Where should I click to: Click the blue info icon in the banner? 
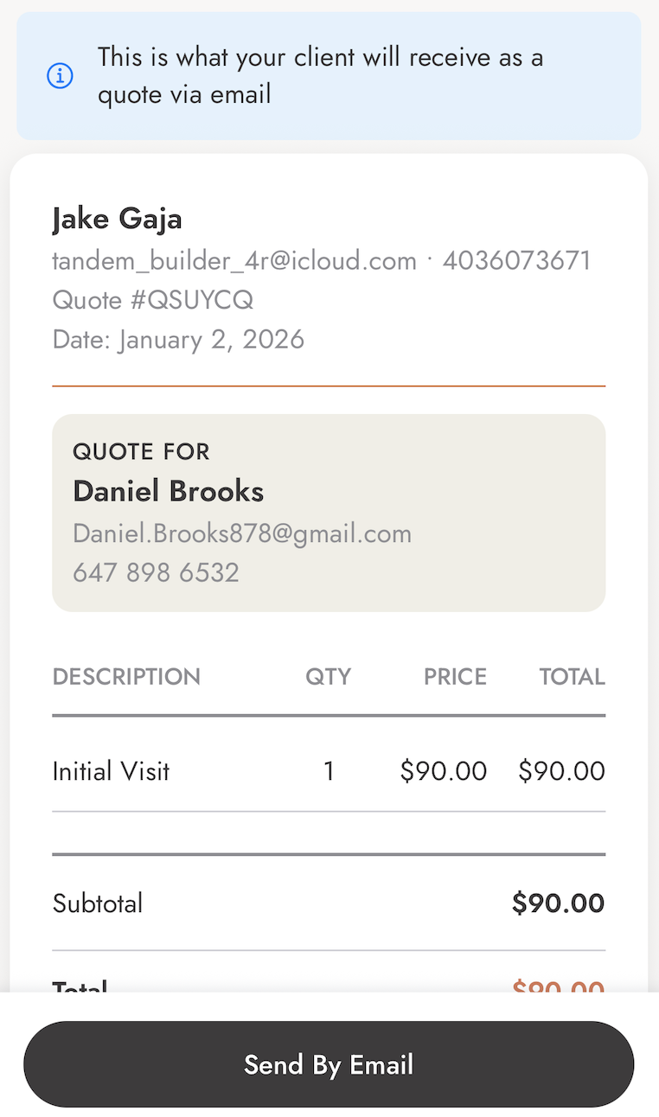pyautogui.click(x=60, y=76)
